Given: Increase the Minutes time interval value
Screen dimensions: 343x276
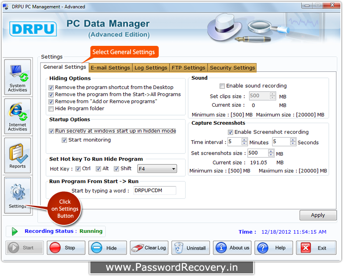Looking at the screenshot, I should pyautogui.click(x=244, y=140).
